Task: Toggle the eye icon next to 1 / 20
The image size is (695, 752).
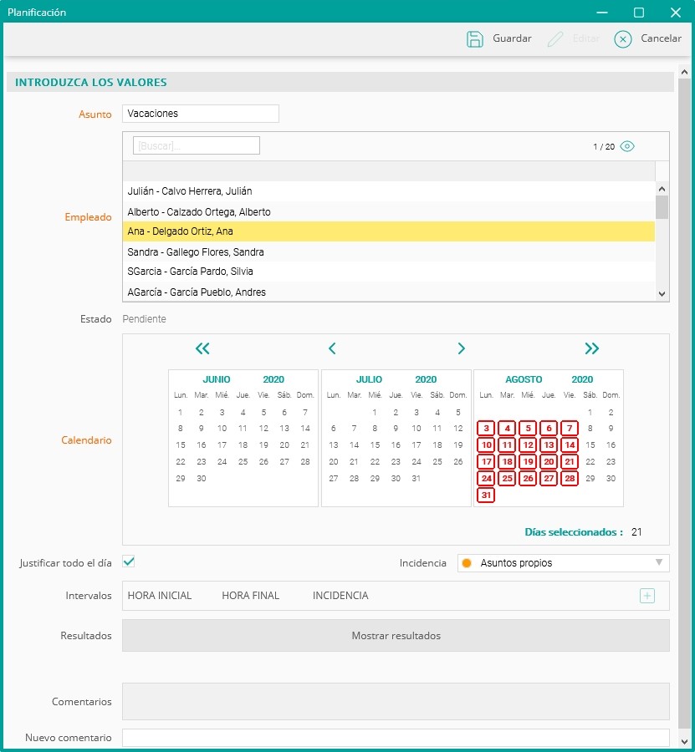Action: (627, 146)
